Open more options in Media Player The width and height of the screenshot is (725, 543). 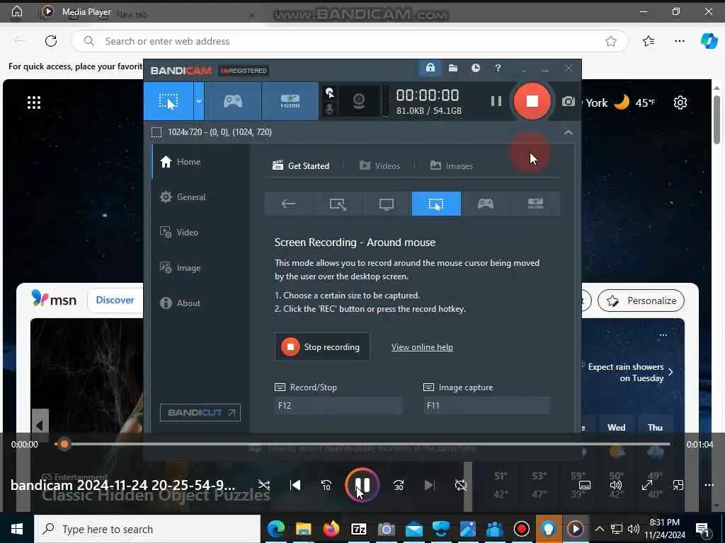tap(709, 485)
